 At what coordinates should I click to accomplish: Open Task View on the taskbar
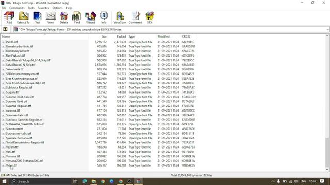click(75, 181)
